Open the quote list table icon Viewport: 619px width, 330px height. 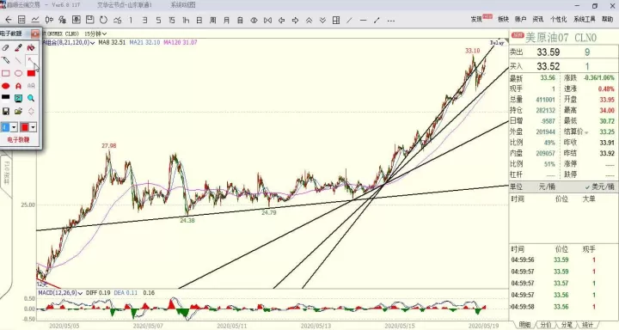click(x=21, y=20)
